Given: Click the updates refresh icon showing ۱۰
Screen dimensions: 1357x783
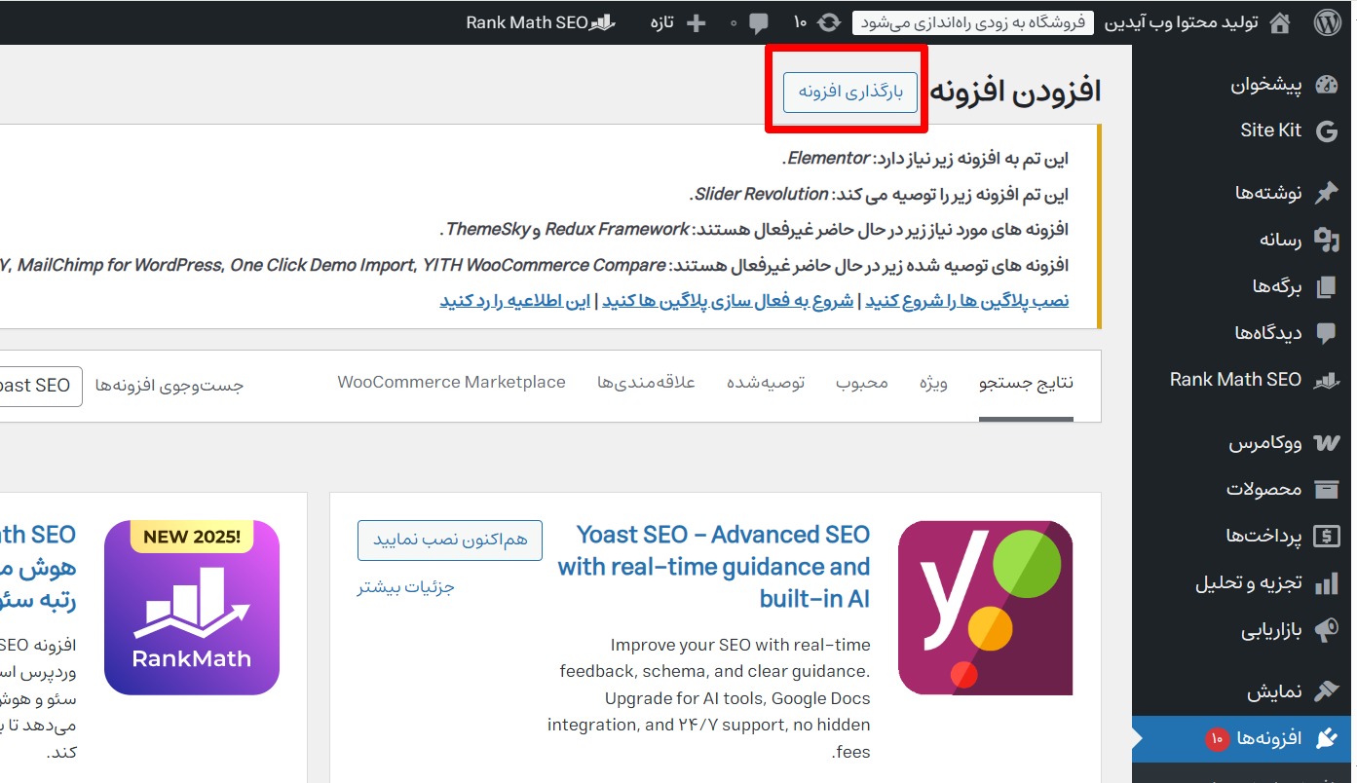Looking at the screenshot, I should (829, 22).
